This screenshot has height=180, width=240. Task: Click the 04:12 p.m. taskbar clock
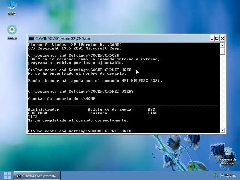tap(228, 175)
